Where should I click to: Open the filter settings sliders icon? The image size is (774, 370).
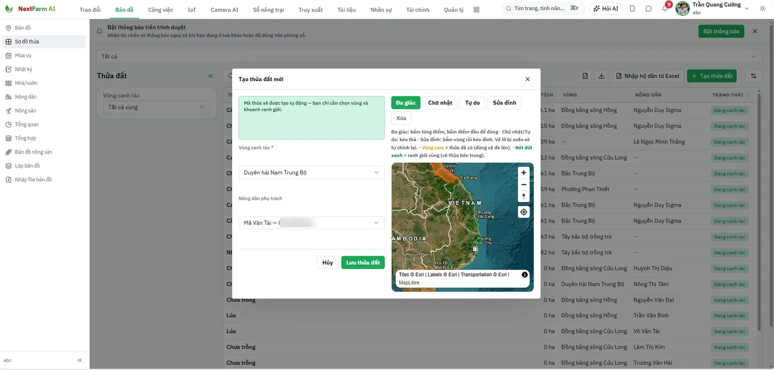754,76
